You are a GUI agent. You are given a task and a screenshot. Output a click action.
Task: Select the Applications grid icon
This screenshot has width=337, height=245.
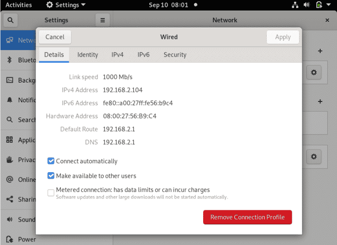click(10, 140)
